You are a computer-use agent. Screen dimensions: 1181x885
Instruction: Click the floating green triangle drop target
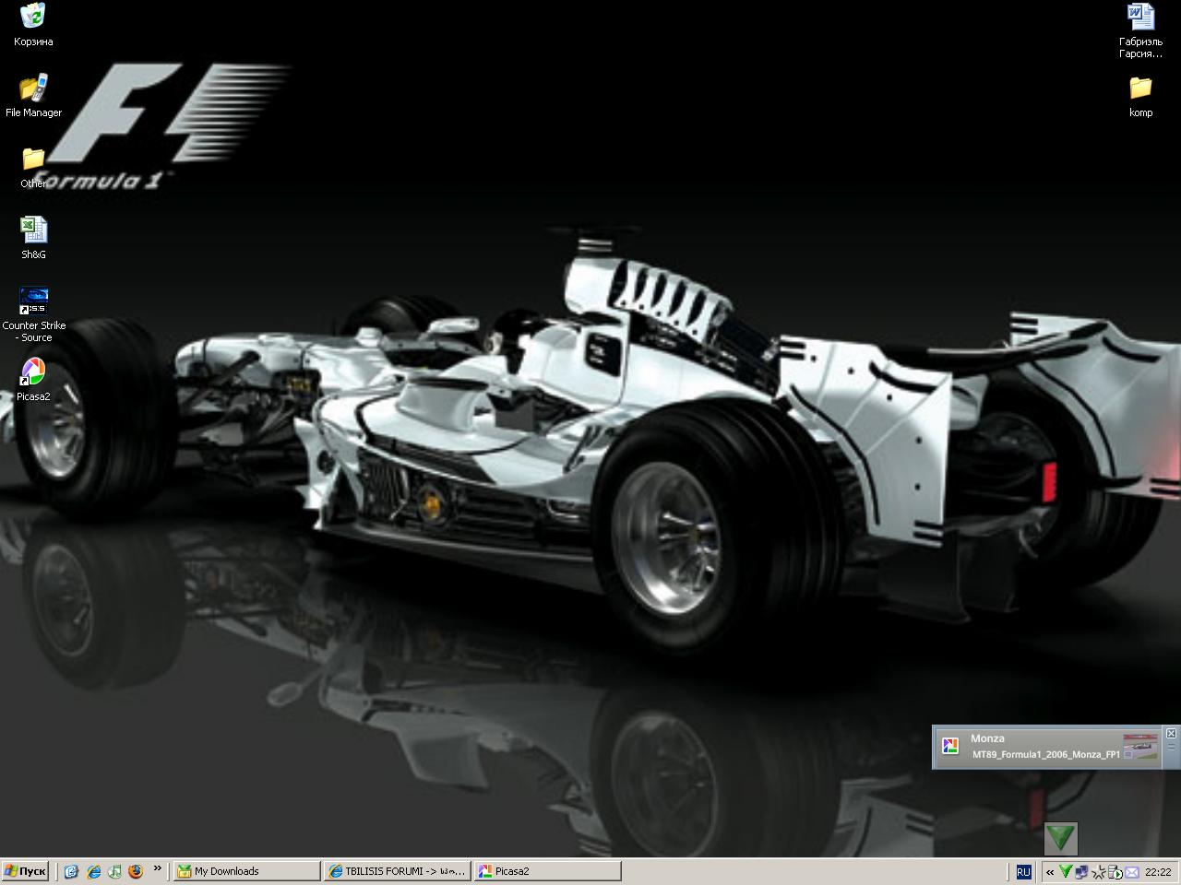tap(1061, 838)
